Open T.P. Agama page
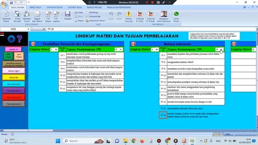Screen dimensions: 258x145 click(x=56, y=17)
